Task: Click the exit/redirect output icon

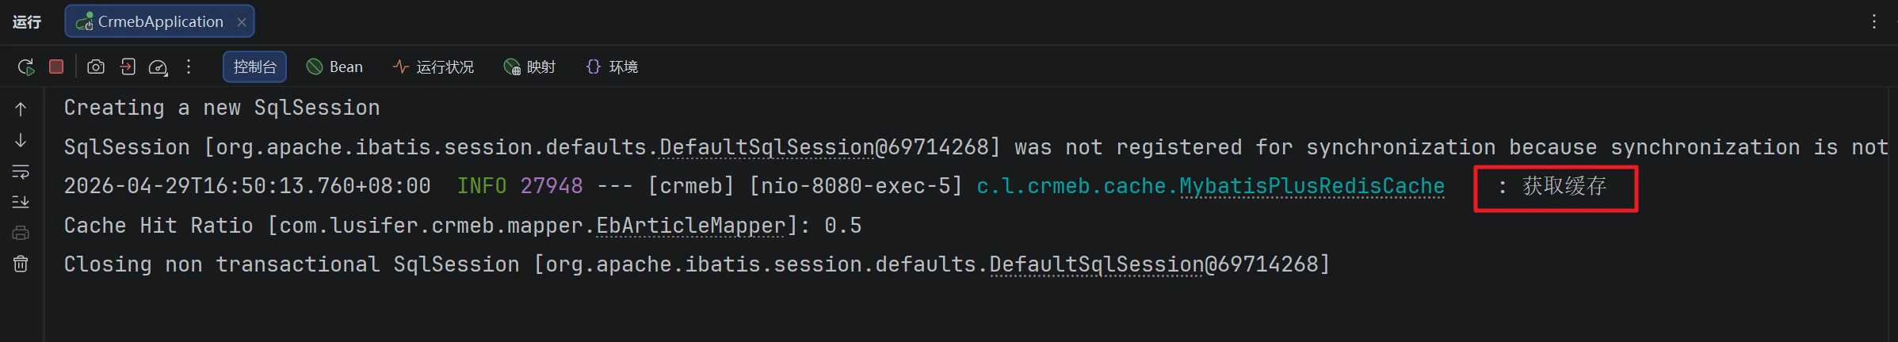Action: 128,66
